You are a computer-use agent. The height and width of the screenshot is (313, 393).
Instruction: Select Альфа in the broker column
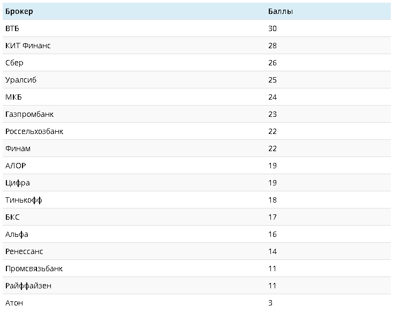pyautogui.click(x=17, y=234)
